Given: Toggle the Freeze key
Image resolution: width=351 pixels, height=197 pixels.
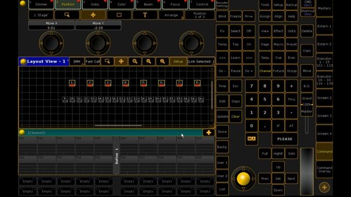Looking at the screenshot, I should pos(235,16).
